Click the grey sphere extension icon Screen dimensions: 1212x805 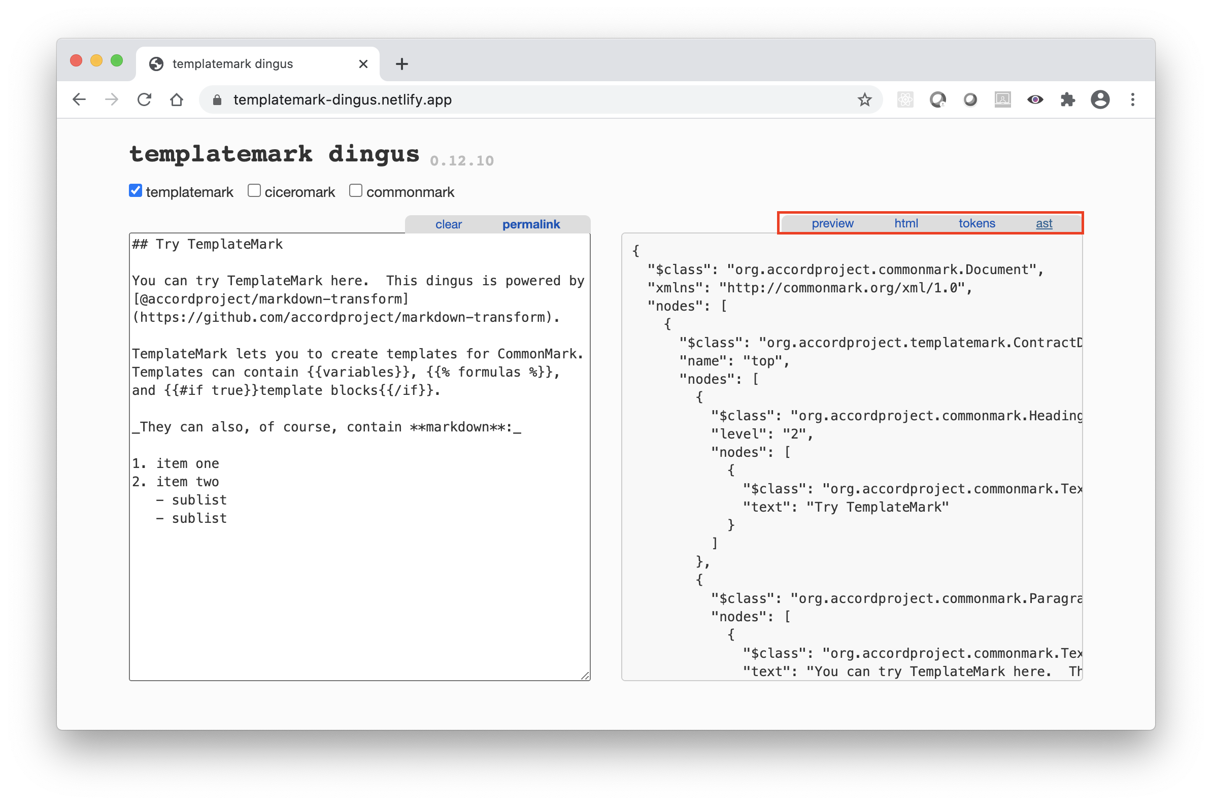click(970, 99)
